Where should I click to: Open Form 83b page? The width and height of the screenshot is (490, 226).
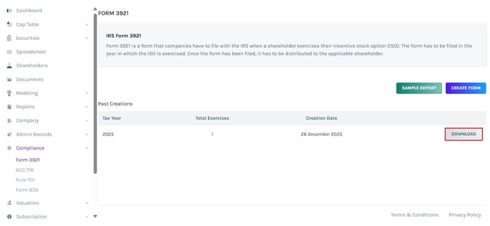(27, 190)
